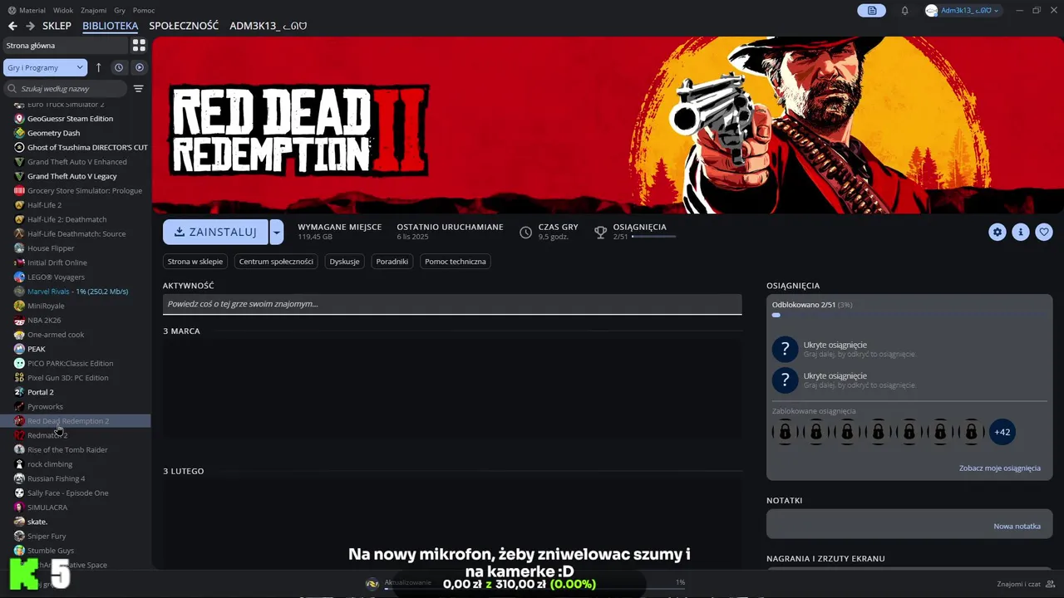Screen dimensions: 1064x598
Task: Open notifications bell icon
Action: click(x=904, y=11)
